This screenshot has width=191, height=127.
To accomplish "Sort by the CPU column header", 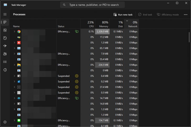I will pos(88,24).
